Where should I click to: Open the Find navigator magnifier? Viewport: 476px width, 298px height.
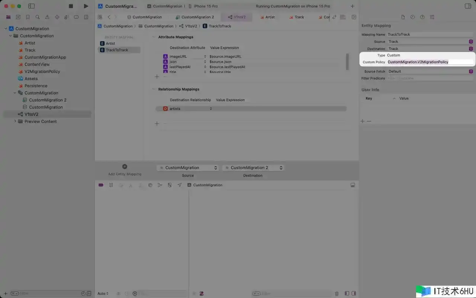tap(38, 17)
